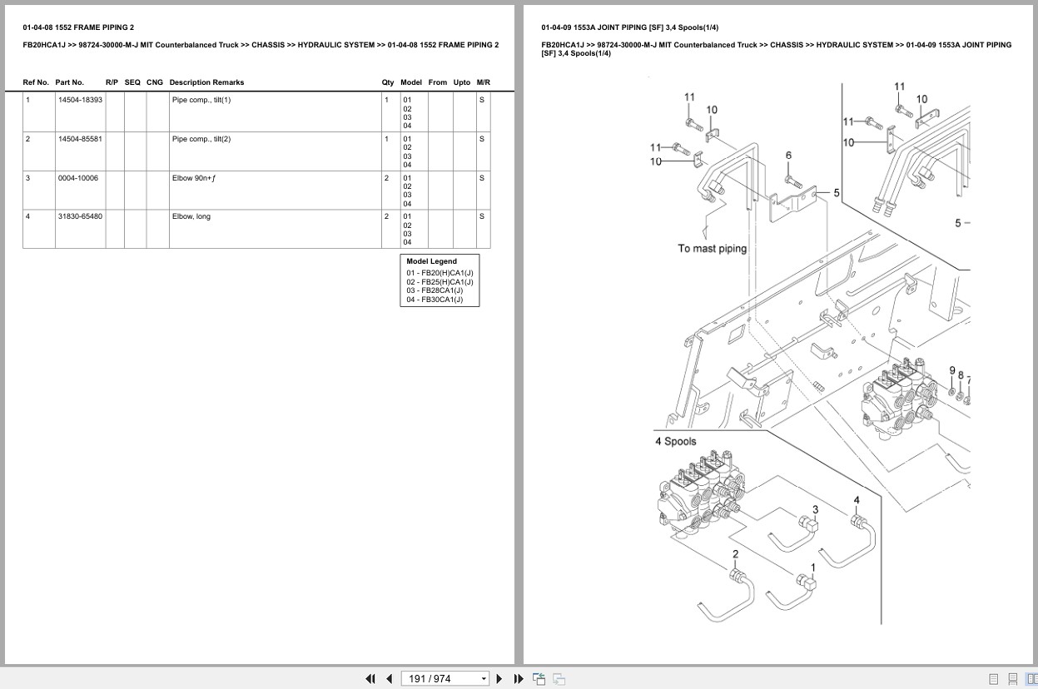Click callout number 6 in diagram

click(x=788, y=156)
